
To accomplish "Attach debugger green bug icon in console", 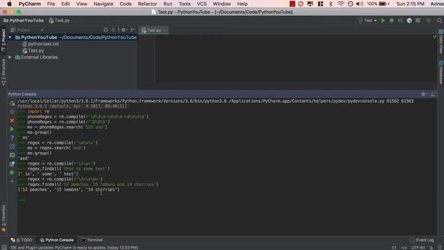I will pos(12,173).
